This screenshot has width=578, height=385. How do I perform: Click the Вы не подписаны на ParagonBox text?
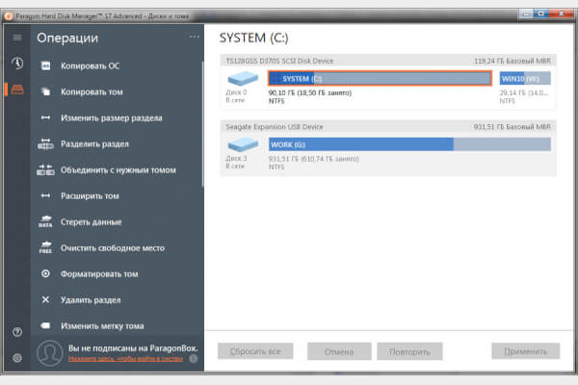[133, 348]
